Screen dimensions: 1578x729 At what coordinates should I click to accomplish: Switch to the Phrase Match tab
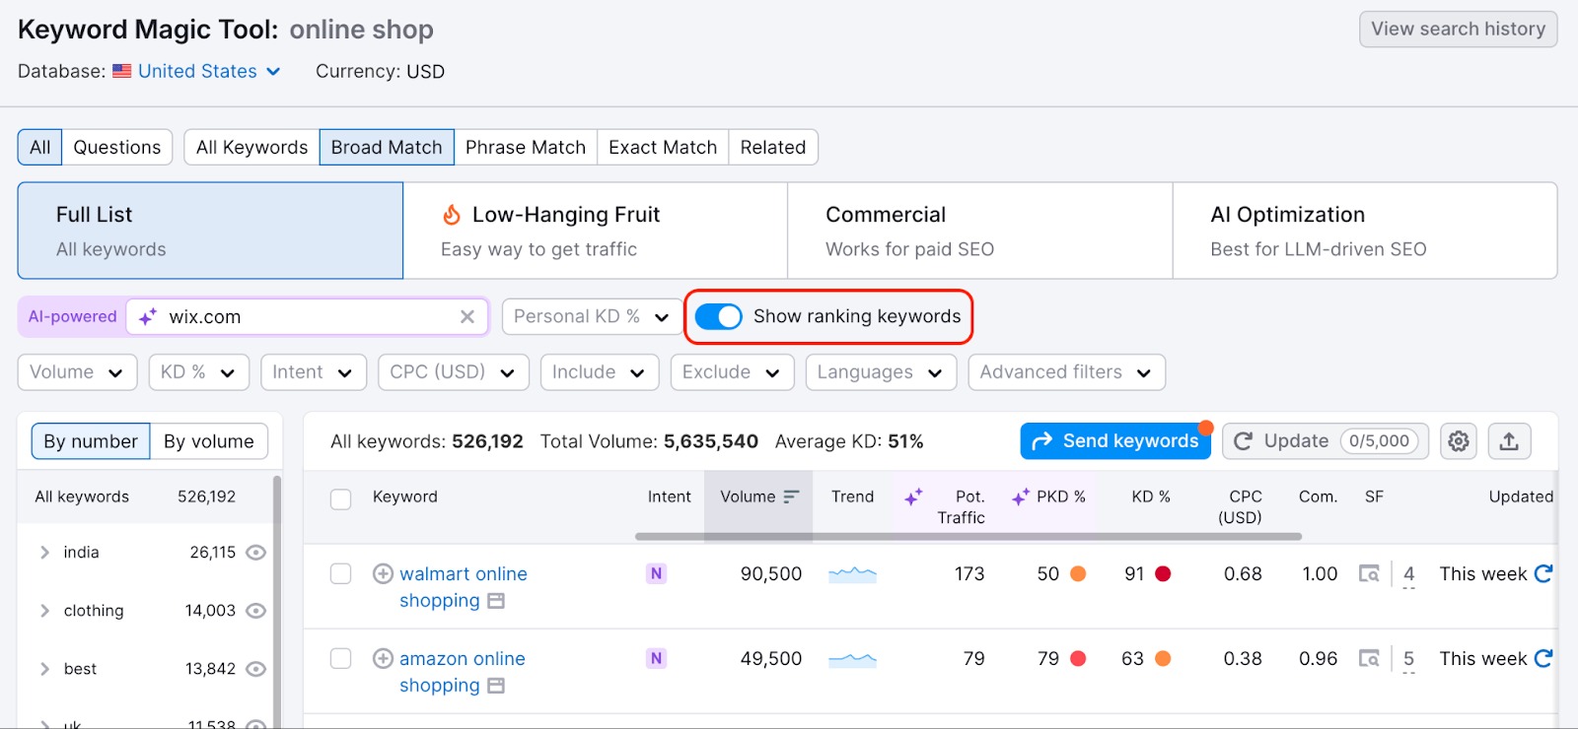(525, 148)
